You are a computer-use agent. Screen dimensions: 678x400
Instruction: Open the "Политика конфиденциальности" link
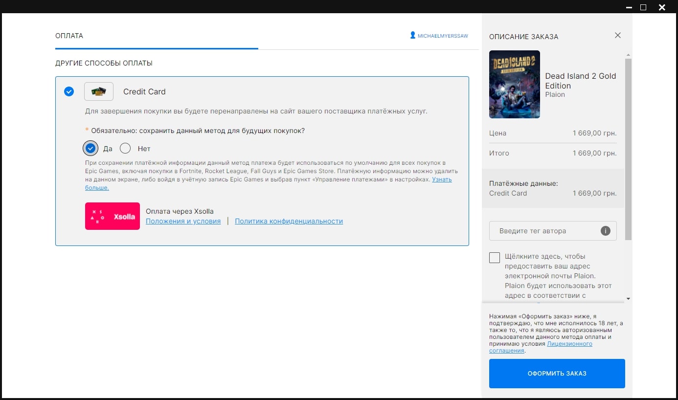(x=289, y=221)
